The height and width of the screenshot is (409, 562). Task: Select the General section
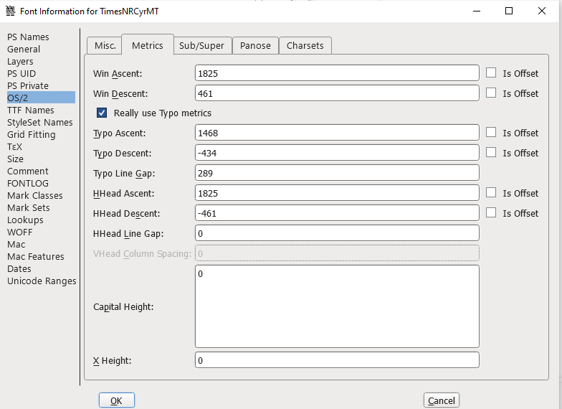24,49
